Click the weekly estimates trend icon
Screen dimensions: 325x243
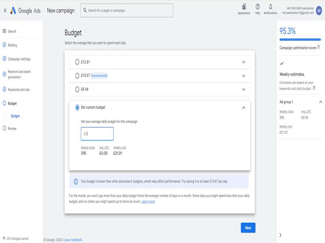(282, 64)
